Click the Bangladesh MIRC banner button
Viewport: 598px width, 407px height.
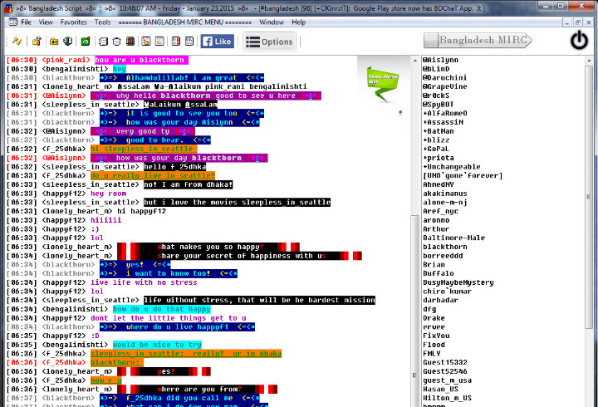click(478, 40)
